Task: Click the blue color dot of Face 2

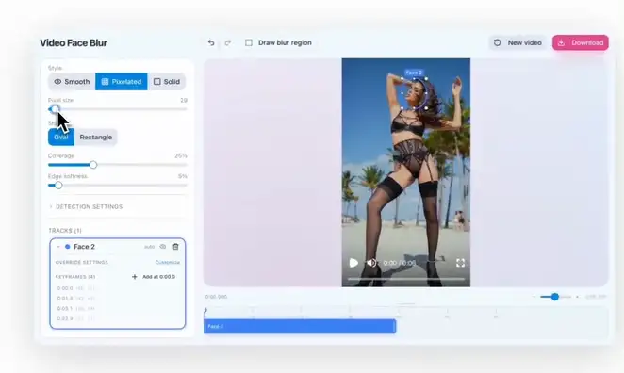Action: (x=67, y=247)
